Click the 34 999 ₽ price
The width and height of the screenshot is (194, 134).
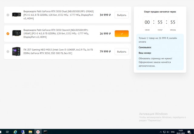105,15
